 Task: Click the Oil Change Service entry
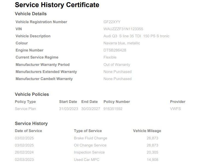point(90,145)
